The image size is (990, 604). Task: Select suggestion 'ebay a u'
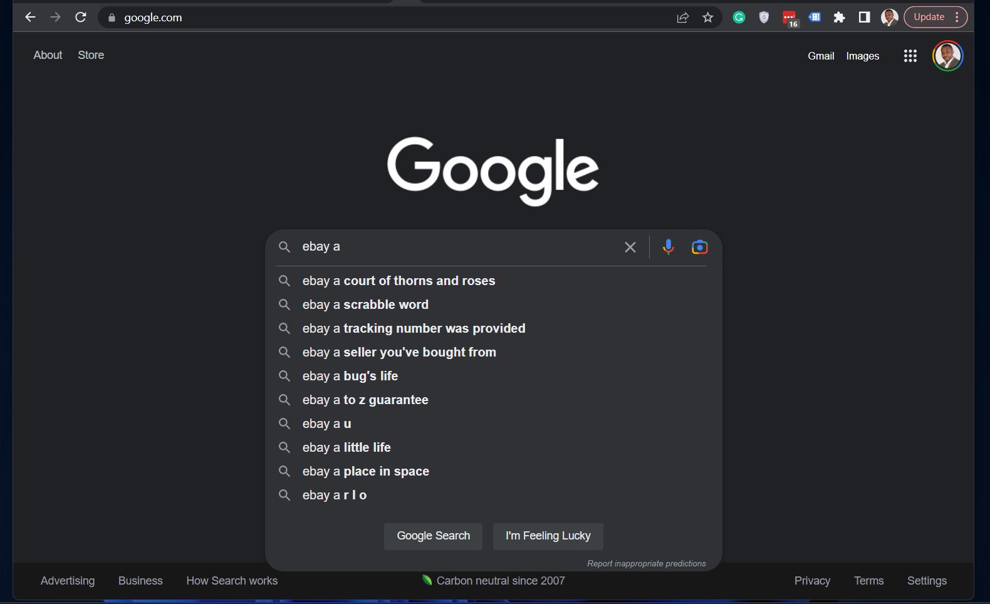click(x=494, y=424)
